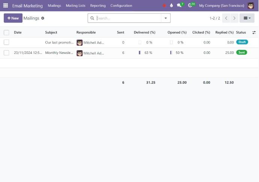
Task: Open the apps grid home menu
Action: pos(6,6)
